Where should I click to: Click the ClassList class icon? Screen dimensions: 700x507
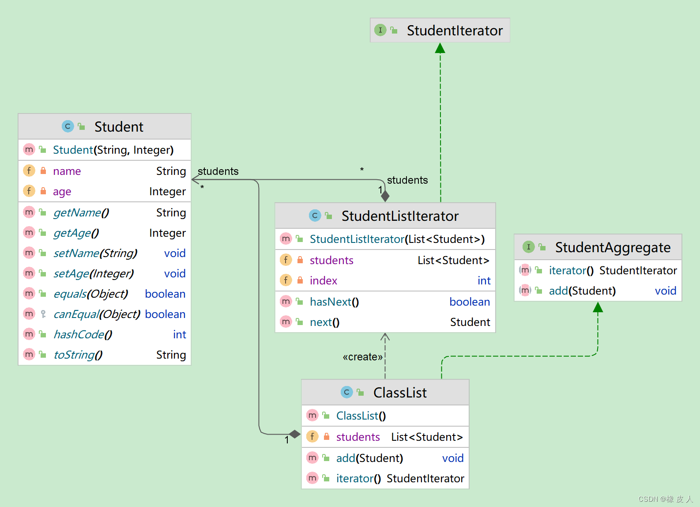pos(346,392)
